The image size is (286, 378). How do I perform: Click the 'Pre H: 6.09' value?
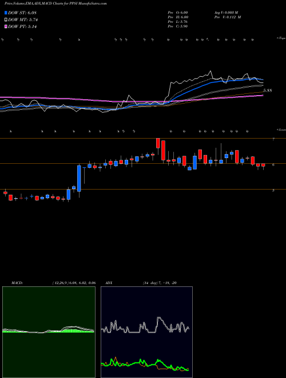click(x=178, y=17)
